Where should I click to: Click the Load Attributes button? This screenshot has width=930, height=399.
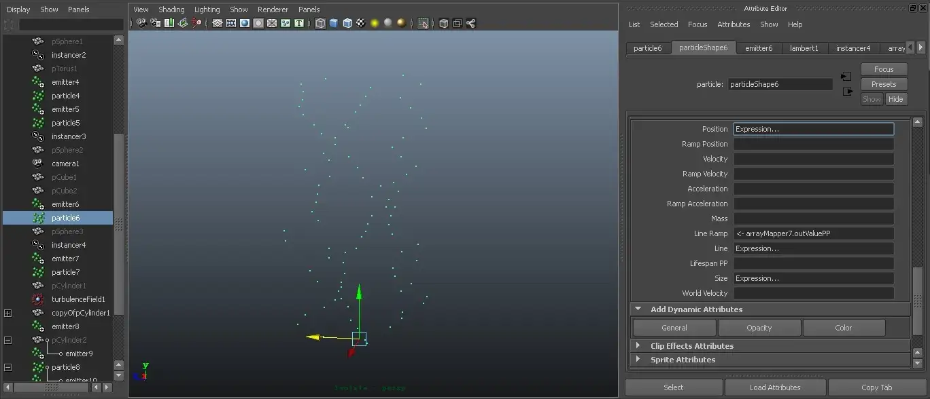[775, 387]
